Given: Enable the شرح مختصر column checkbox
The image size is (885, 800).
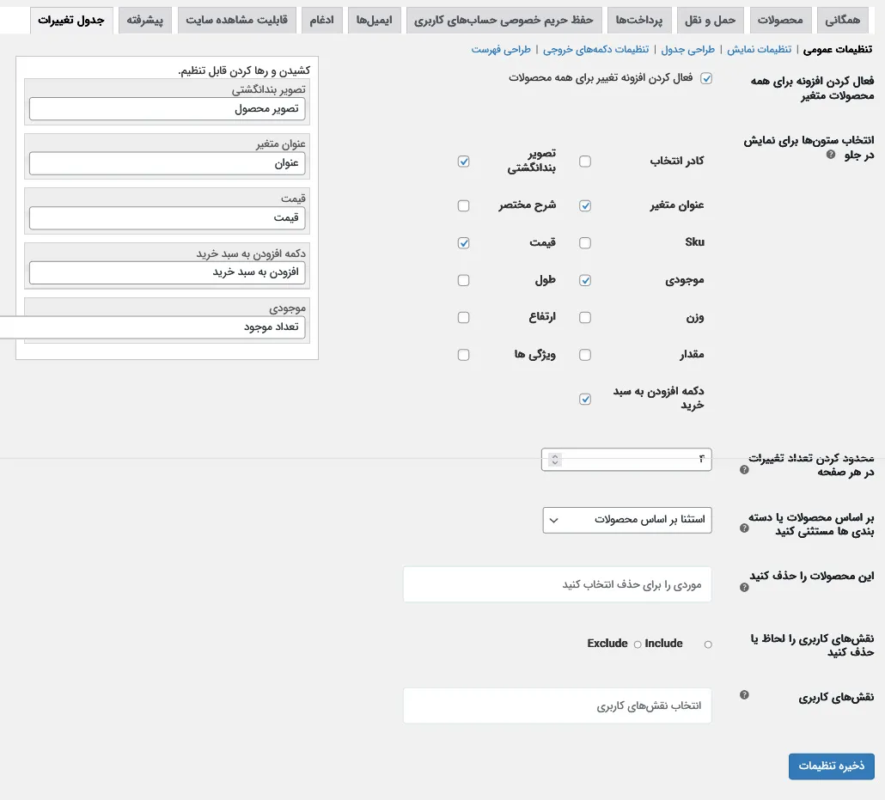Looking at the screenshot, I should 463,205.
